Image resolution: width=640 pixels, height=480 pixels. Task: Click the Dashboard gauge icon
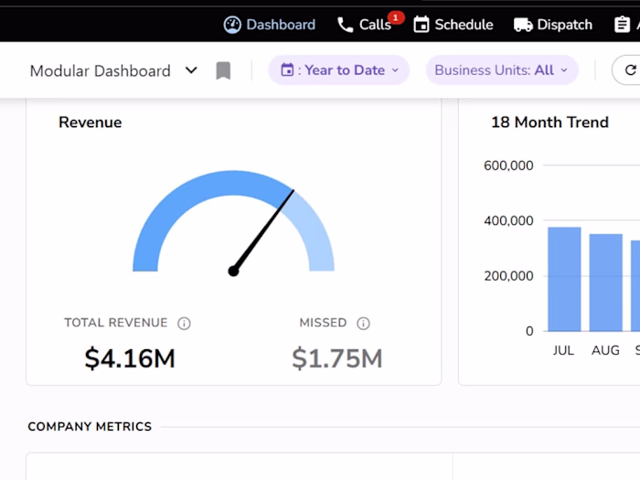tap(232, 25)
